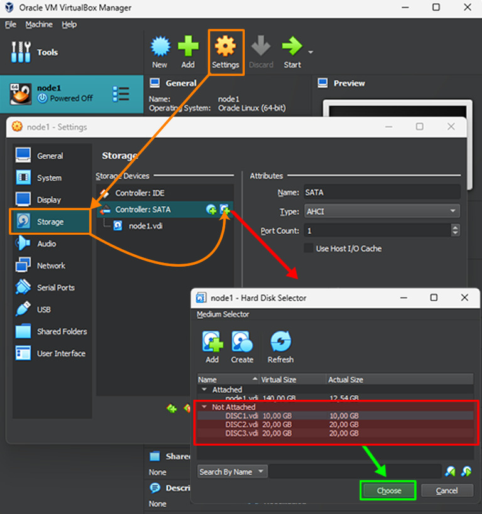Click Create disk image in Medium Selector
Image resolution: width=482 pixels, height=514 pixels.
pyautogui.click(x=242, y=347)
